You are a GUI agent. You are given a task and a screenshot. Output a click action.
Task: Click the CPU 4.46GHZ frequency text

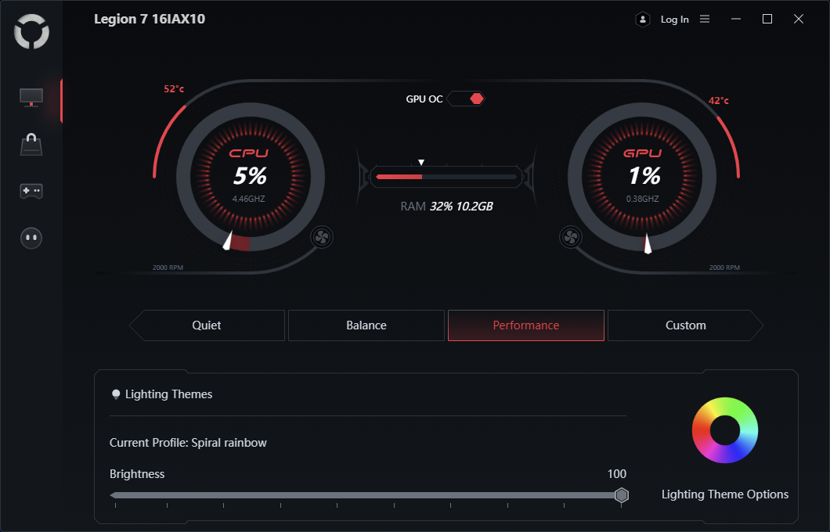click(x=248, y=199)
